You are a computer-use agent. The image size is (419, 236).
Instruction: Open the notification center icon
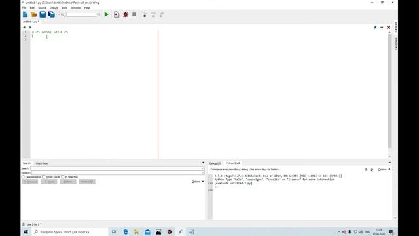point(392,232)
